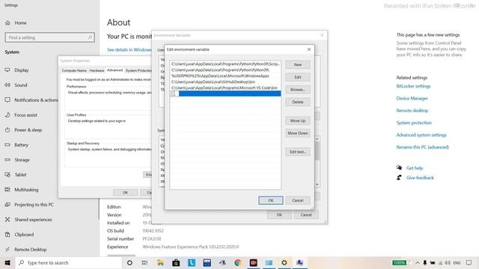Click the volume icon in system tray

click(448, 262)
